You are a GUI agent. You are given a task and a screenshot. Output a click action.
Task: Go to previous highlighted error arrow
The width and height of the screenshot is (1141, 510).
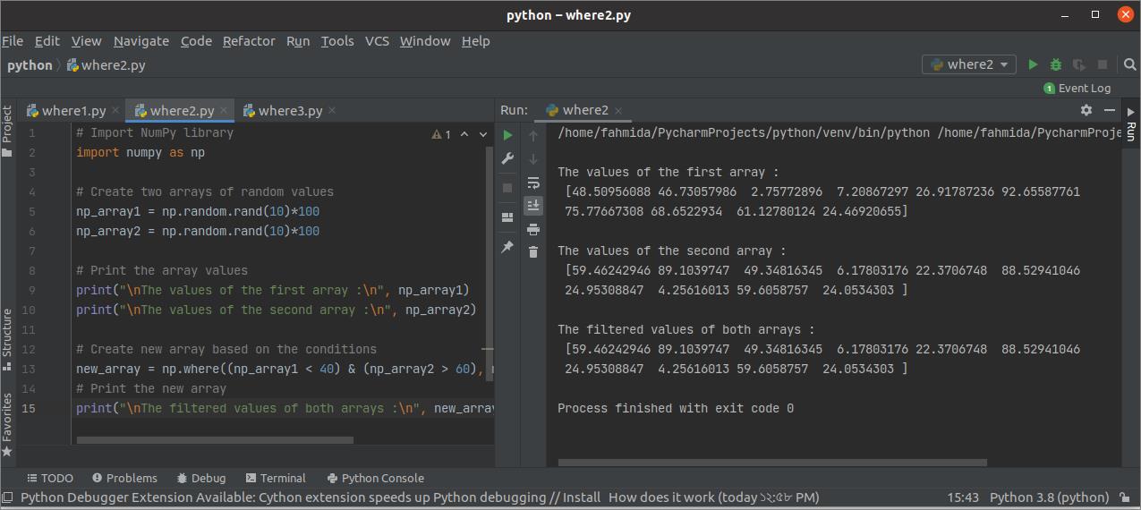[464, 134]
